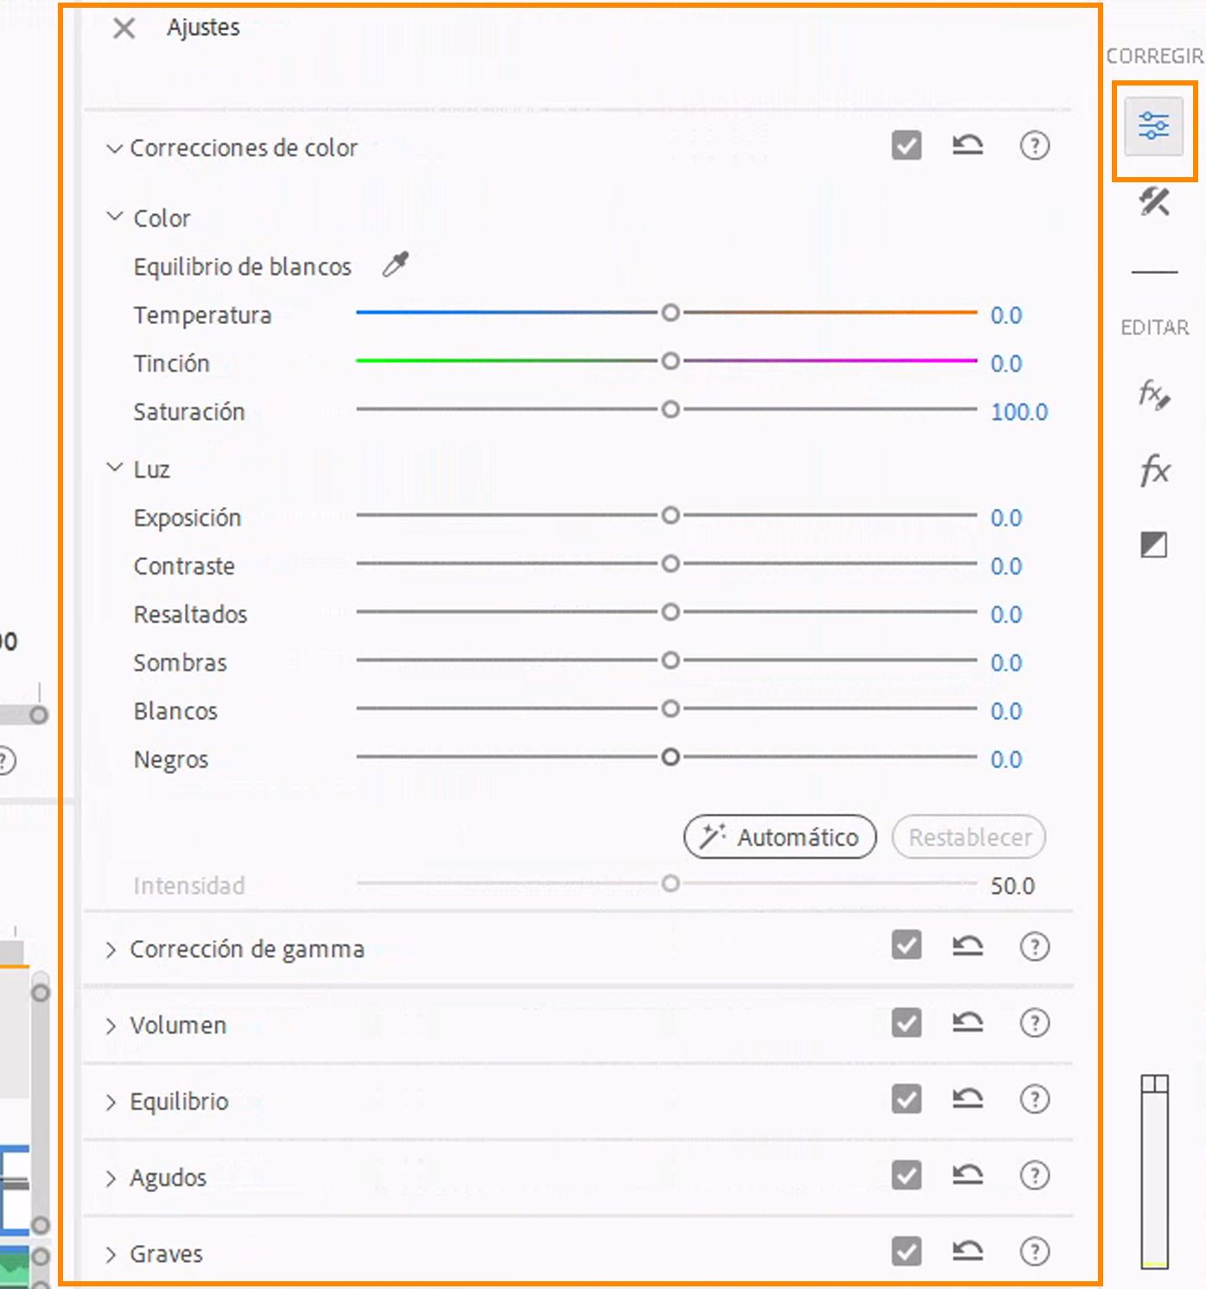Click the audio level meter in sidebar
The image size is (1206, 1289).
pos(1154,1172)
